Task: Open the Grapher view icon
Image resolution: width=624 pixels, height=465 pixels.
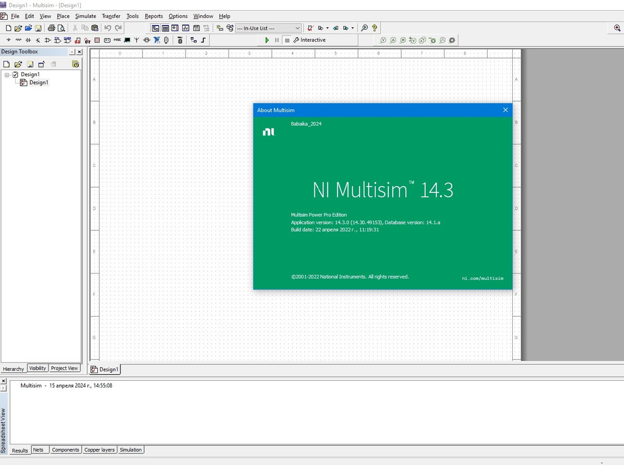Action: click(186, 28)
